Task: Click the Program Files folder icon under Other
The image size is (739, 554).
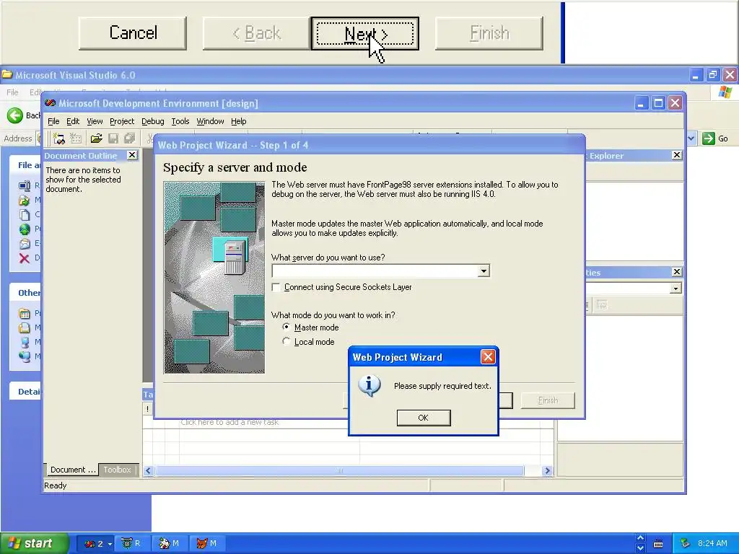Action: pos(25,313)
